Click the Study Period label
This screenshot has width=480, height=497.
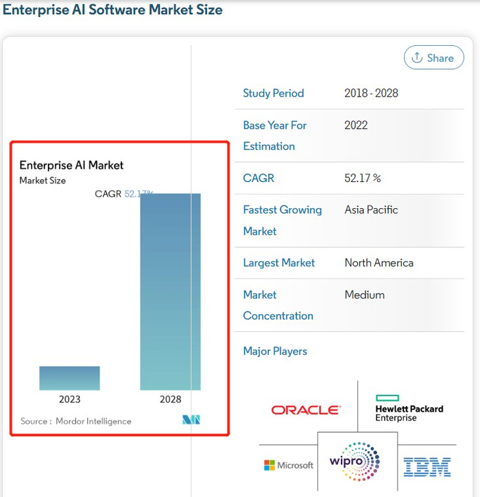(x=273, y=93)
